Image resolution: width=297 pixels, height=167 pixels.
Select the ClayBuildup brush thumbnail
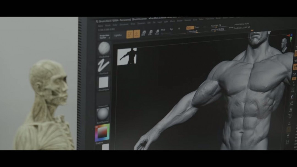[104, 48]
